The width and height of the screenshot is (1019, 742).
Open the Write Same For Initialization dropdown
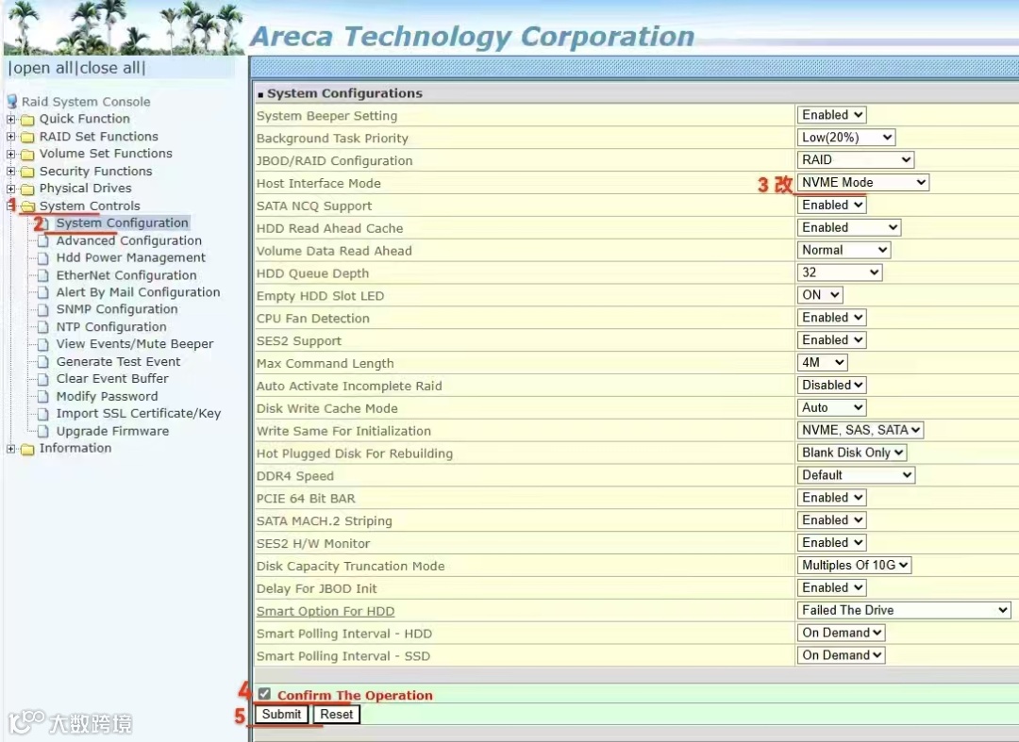point(860,431)
